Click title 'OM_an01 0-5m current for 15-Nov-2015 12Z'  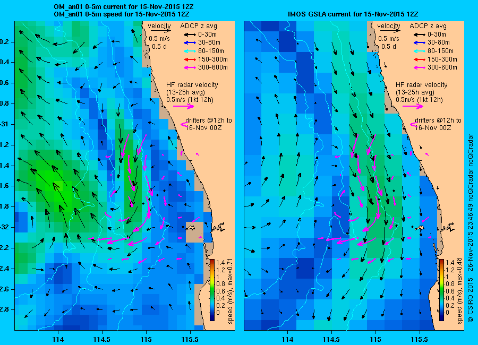(123, 7)
